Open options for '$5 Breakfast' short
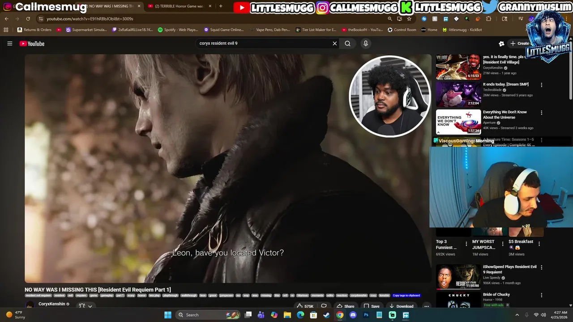The width and height of the screenshot is (573, 322). pos(539,244)
